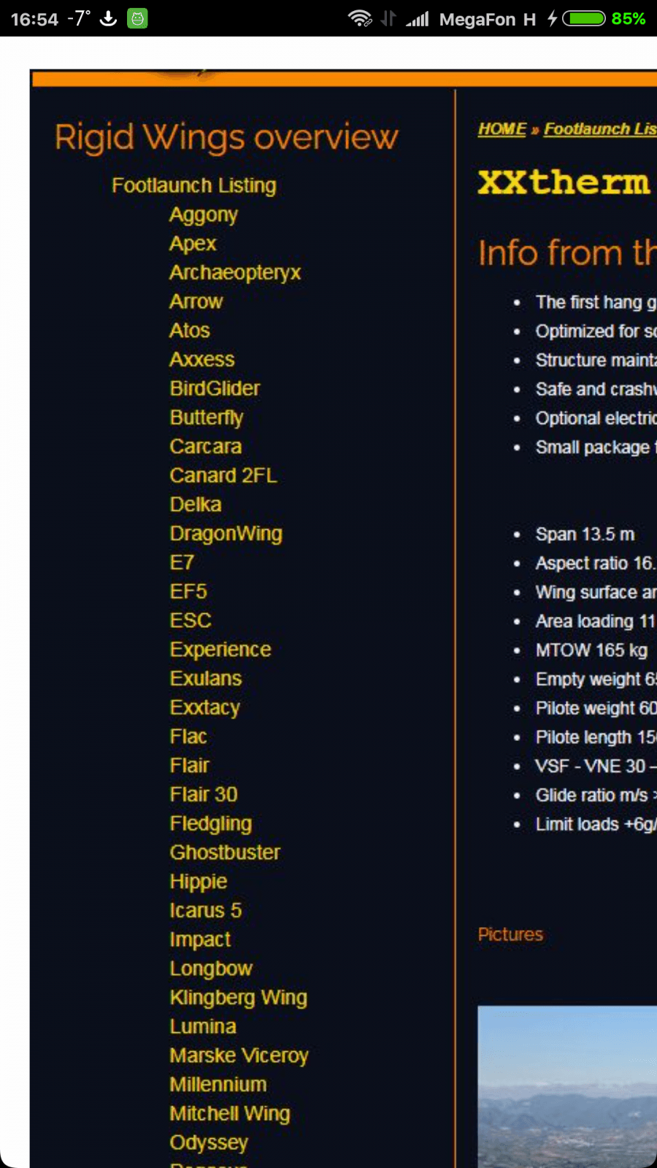657x1168 pixels.
Task: Open the Footlaunch Listing breadcrumb link
Action: [600, 129]
